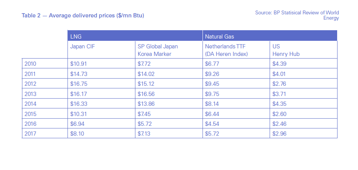This screenshot has height=170, width=358.
Task: Click the 2010 row label
Action: (30, 64)
